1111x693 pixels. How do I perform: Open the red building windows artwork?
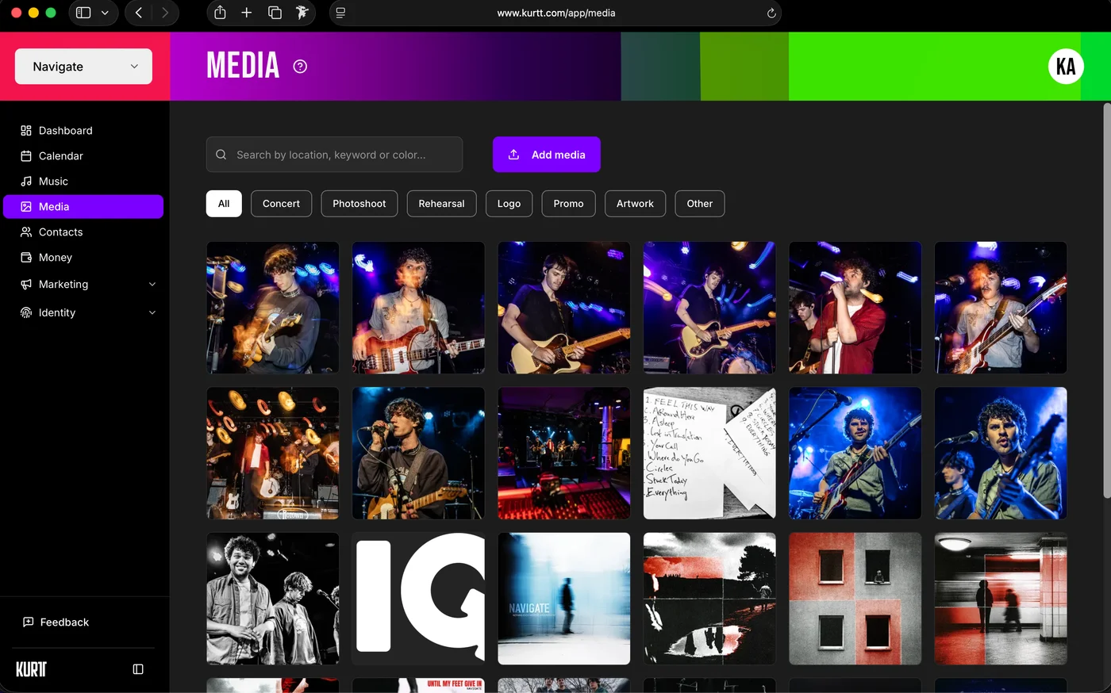[x=855, y=599]
